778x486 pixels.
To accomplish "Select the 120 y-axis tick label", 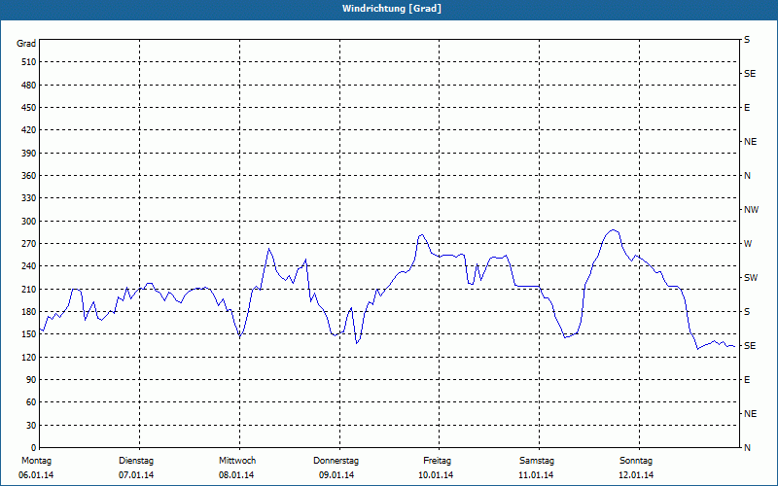I will (x=28, y=357).
